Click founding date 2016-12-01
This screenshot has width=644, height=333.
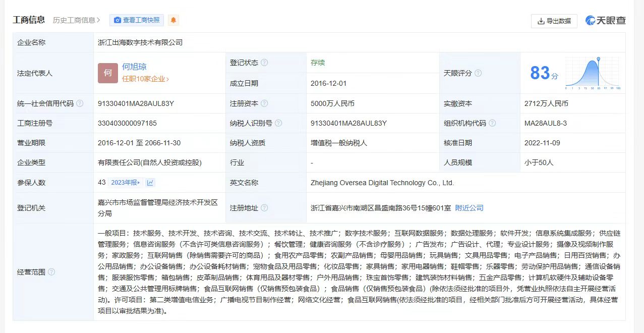pyautogui.click(x=329, y=83)
